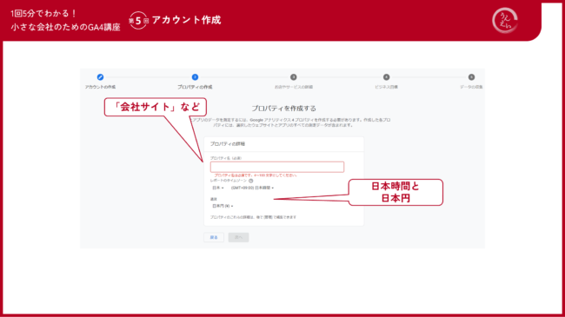Click the round logo in the header corner
The image size is (565, 317).
coord(505,21)
